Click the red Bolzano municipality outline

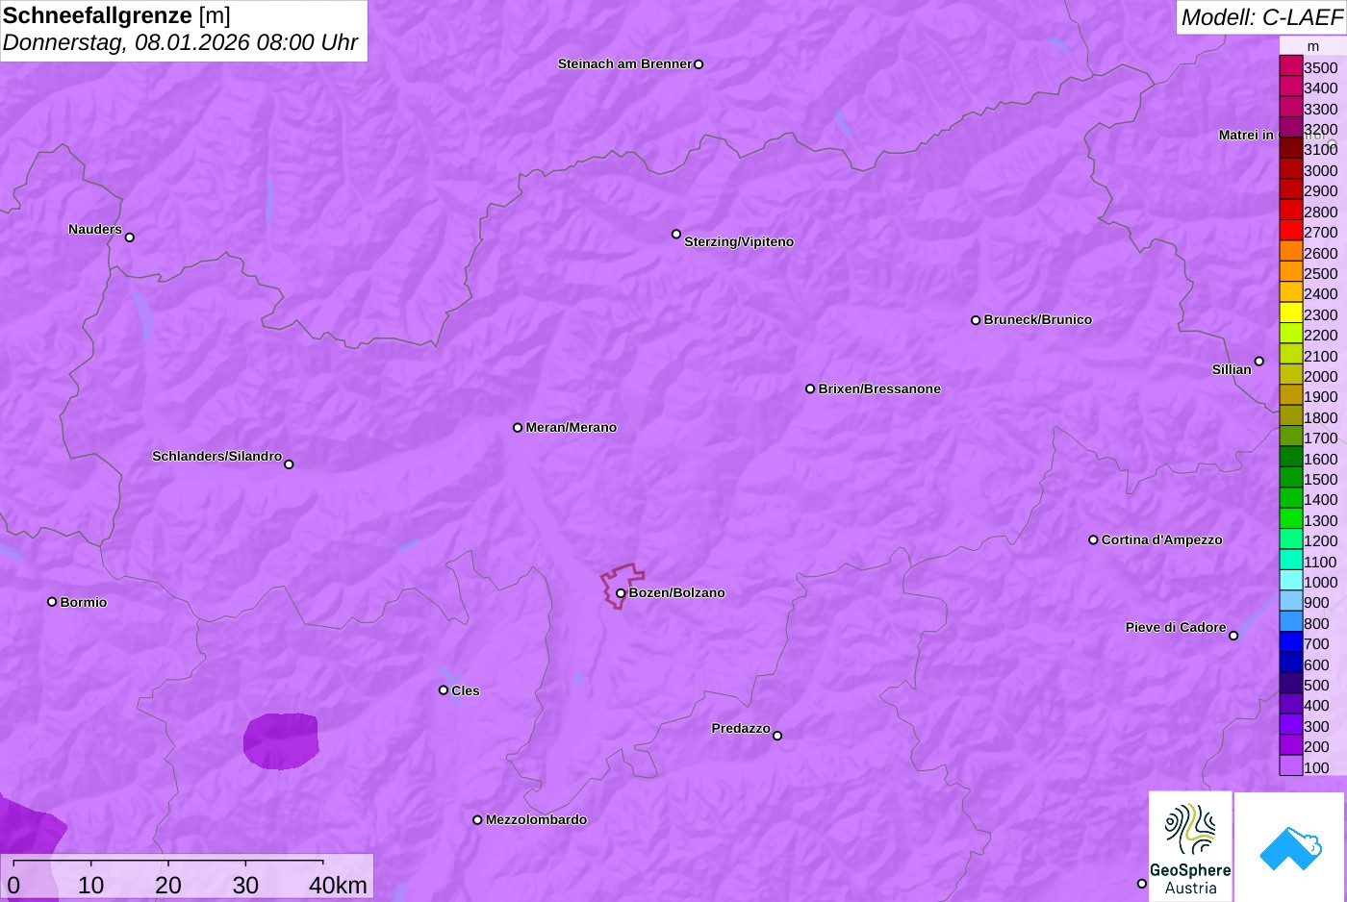click(x=623, y=586)
